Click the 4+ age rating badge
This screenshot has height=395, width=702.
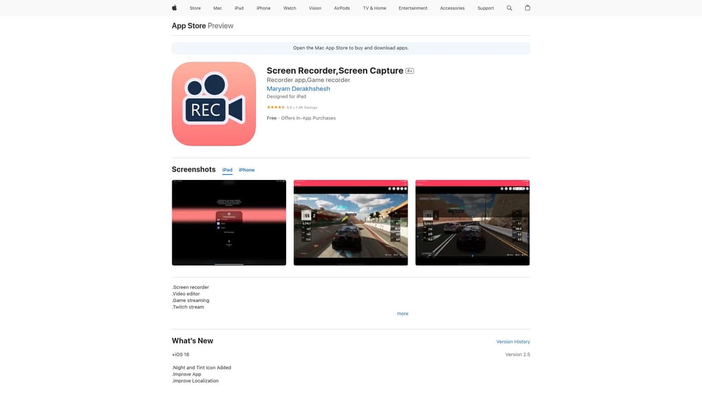(x=409, y=71)
